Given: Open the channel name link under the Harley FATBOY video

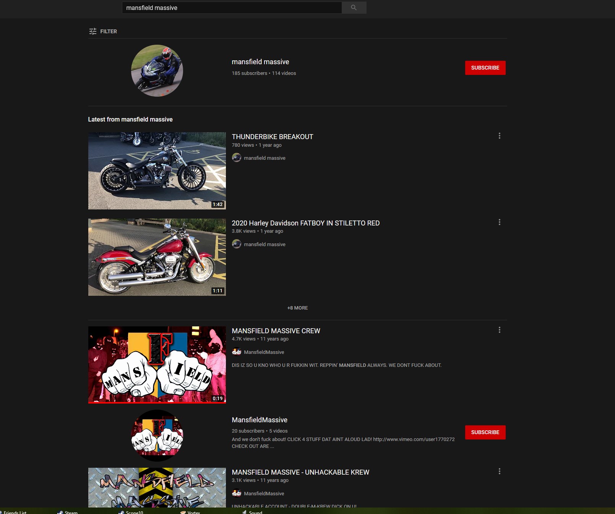Looking at the screenshot, I should 264,244.
